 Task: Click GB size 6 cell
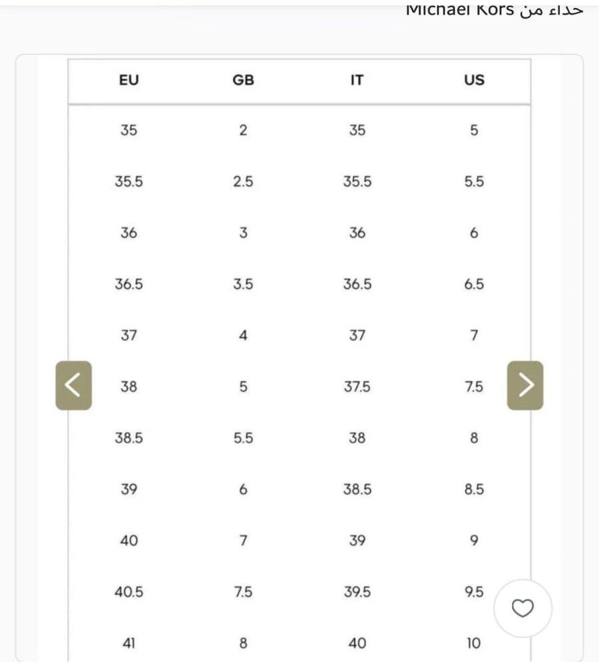243,489
